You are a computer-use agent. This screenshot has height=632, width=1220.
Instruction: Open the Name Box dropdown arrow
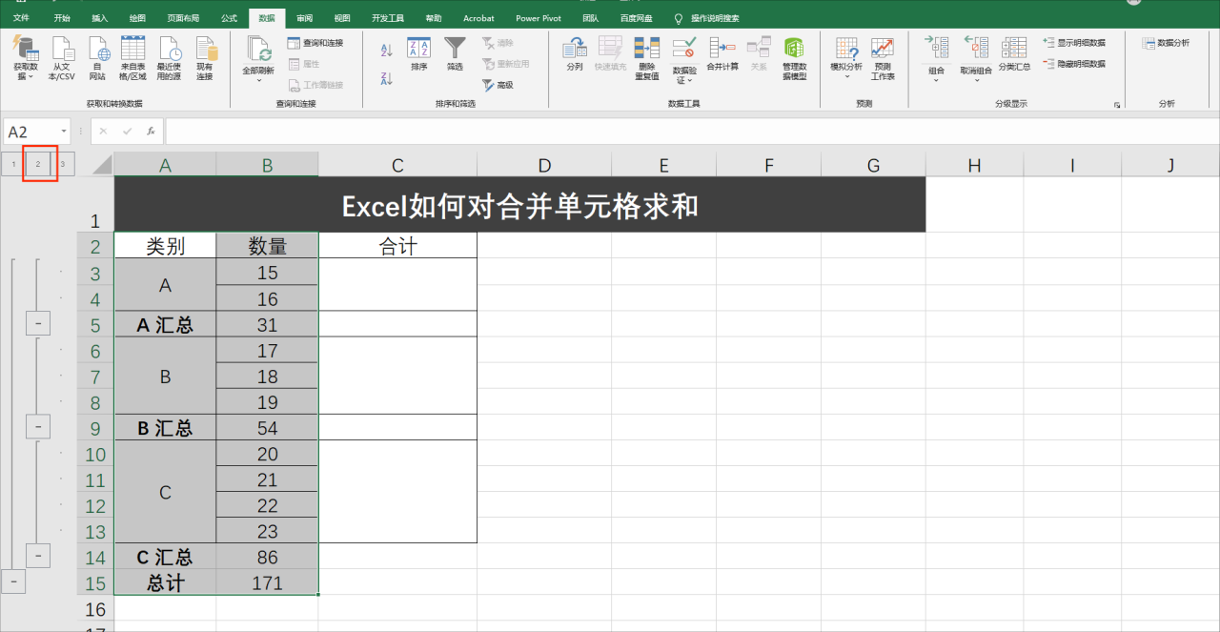[64, 132]
